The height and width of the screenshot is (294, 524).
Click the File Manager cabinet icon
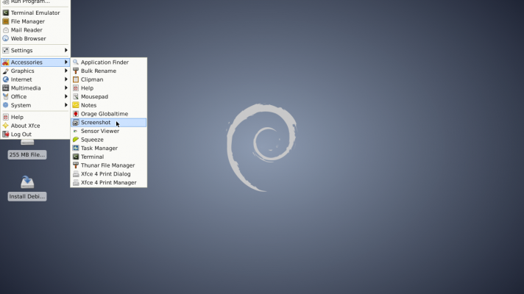tap(6, 21)
